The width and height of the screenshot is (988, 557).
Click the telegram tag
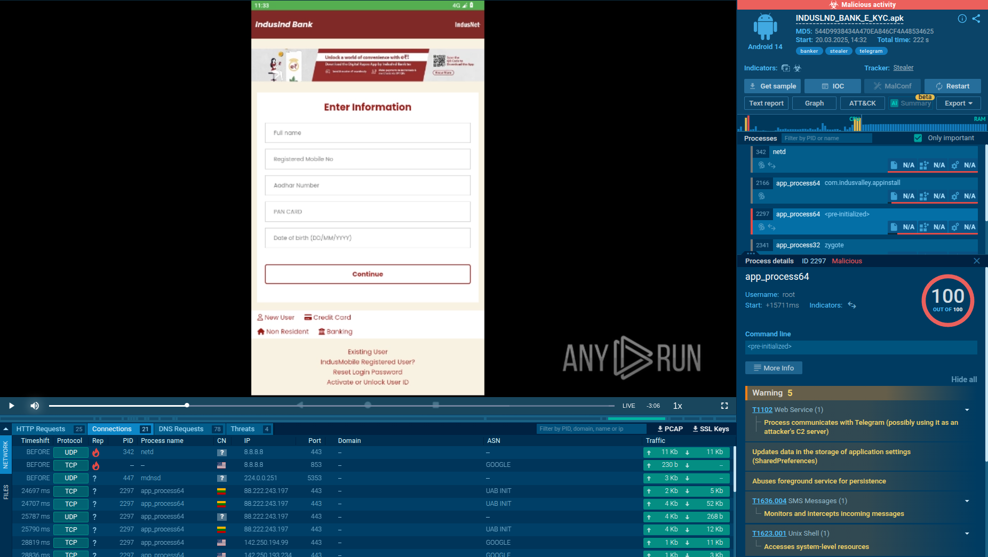click(871, 51)
